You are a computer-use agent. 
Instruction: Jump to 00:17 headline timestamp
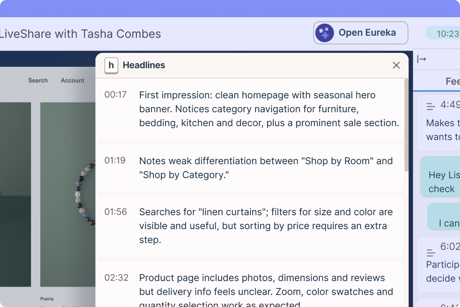pyautogui.click(x=115, y=95)
